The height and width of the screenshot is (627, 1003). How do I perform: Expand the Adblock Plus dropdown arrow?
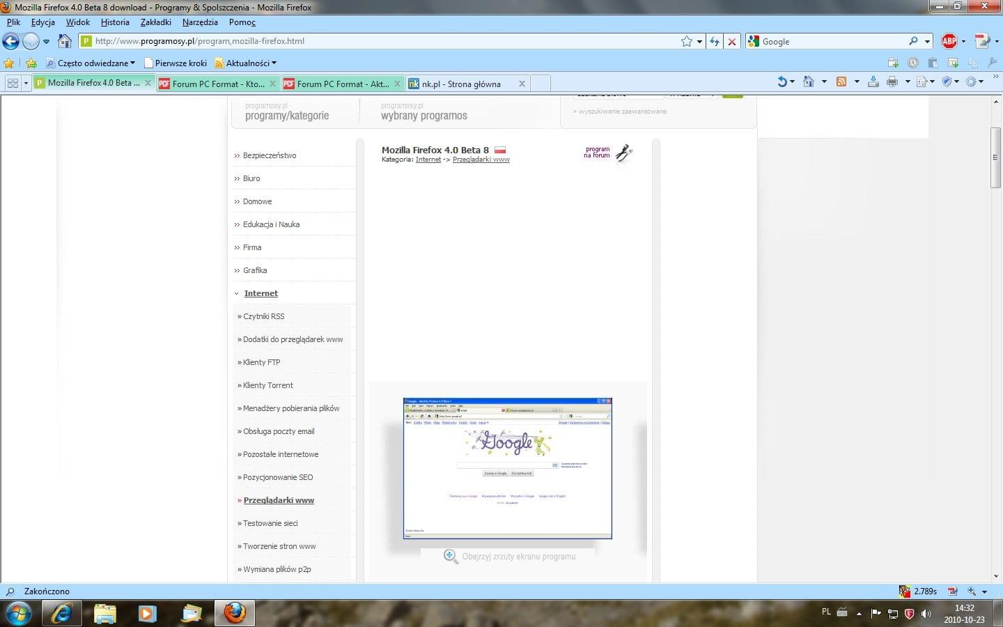963,42
